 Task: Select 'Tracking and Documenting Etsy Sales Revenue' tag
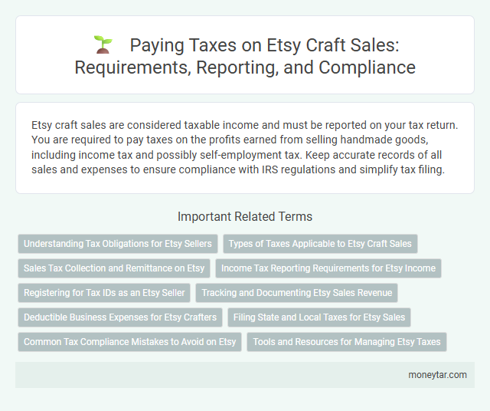[296, 293]
